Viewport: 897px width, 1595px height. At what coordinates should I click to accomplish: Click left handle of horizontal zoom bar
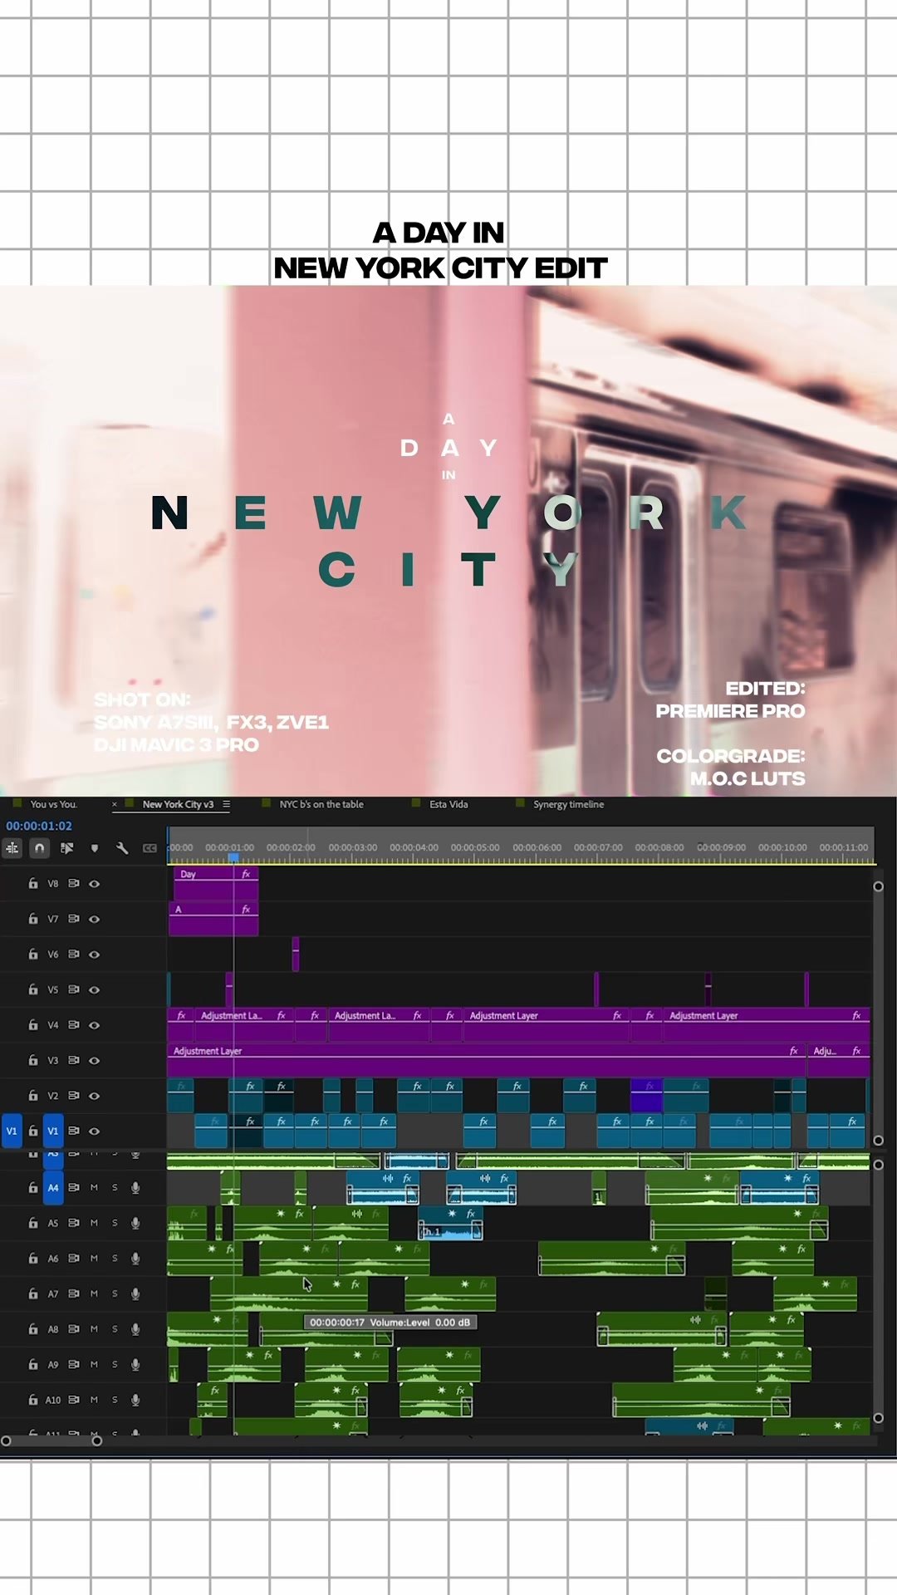click(x=6, y=1441)
